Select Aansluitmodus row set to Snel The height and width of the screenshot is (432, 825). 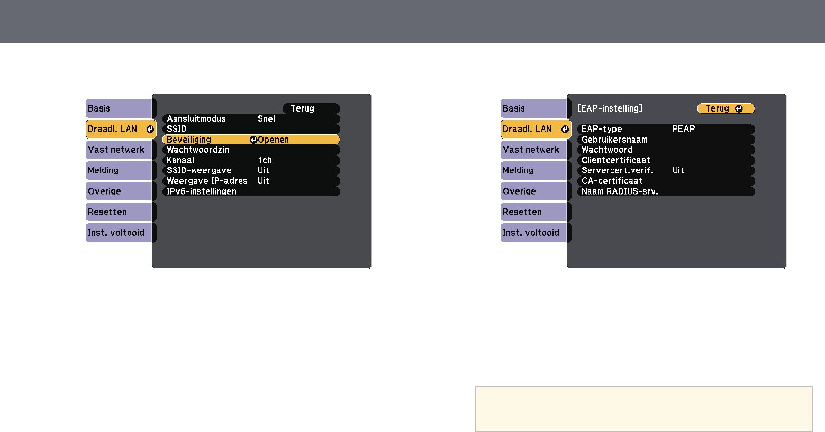click(251, 119)
